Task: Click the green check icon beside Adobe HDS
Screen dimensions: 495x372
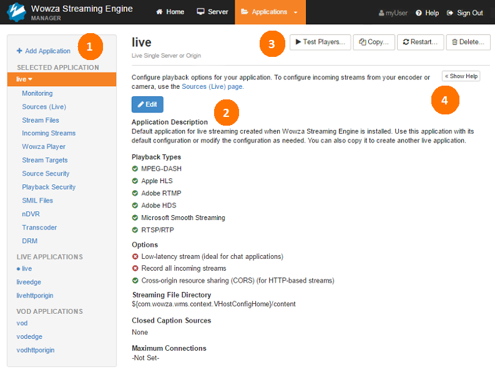Action: 135,206
